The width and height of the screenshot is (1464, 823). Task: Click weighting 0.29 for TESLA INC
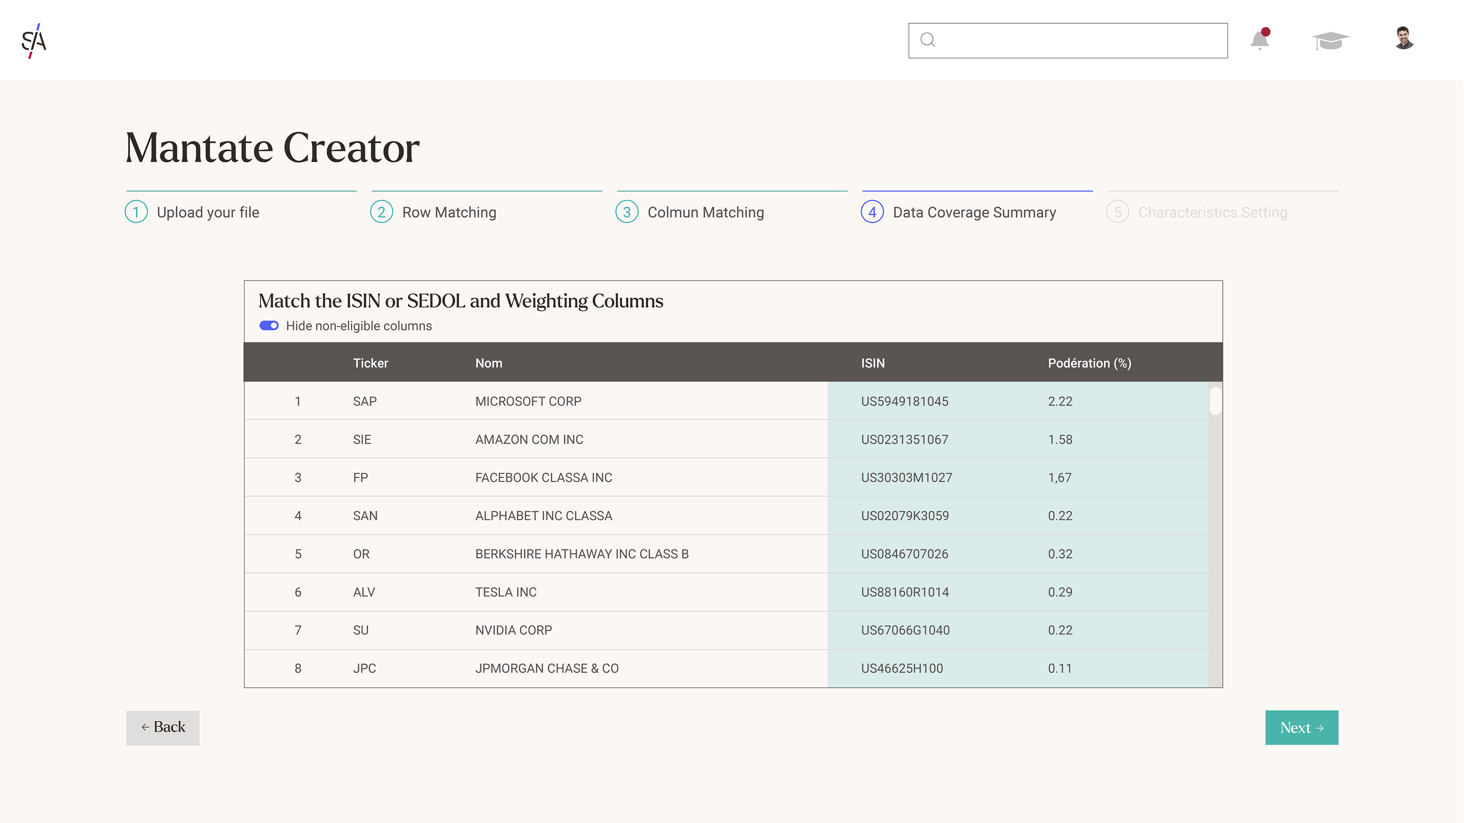(1060, 592)
